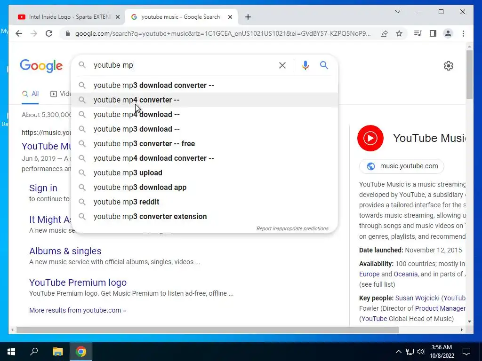Select suggestion youtube mp3 reddit
This screenshot has height=361, width=482.
coord(204,202)
